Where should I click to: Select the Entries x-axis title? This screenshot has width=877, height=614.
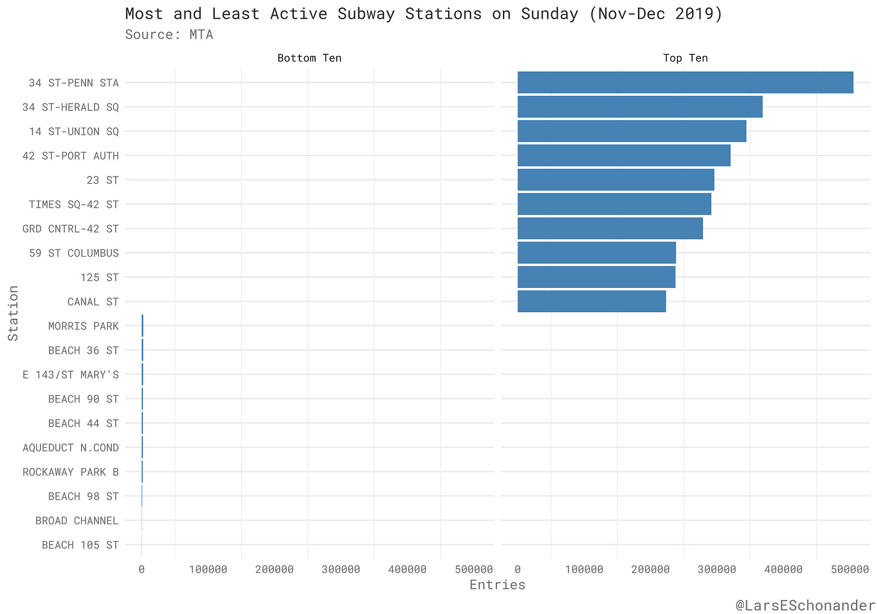(497, 584)
